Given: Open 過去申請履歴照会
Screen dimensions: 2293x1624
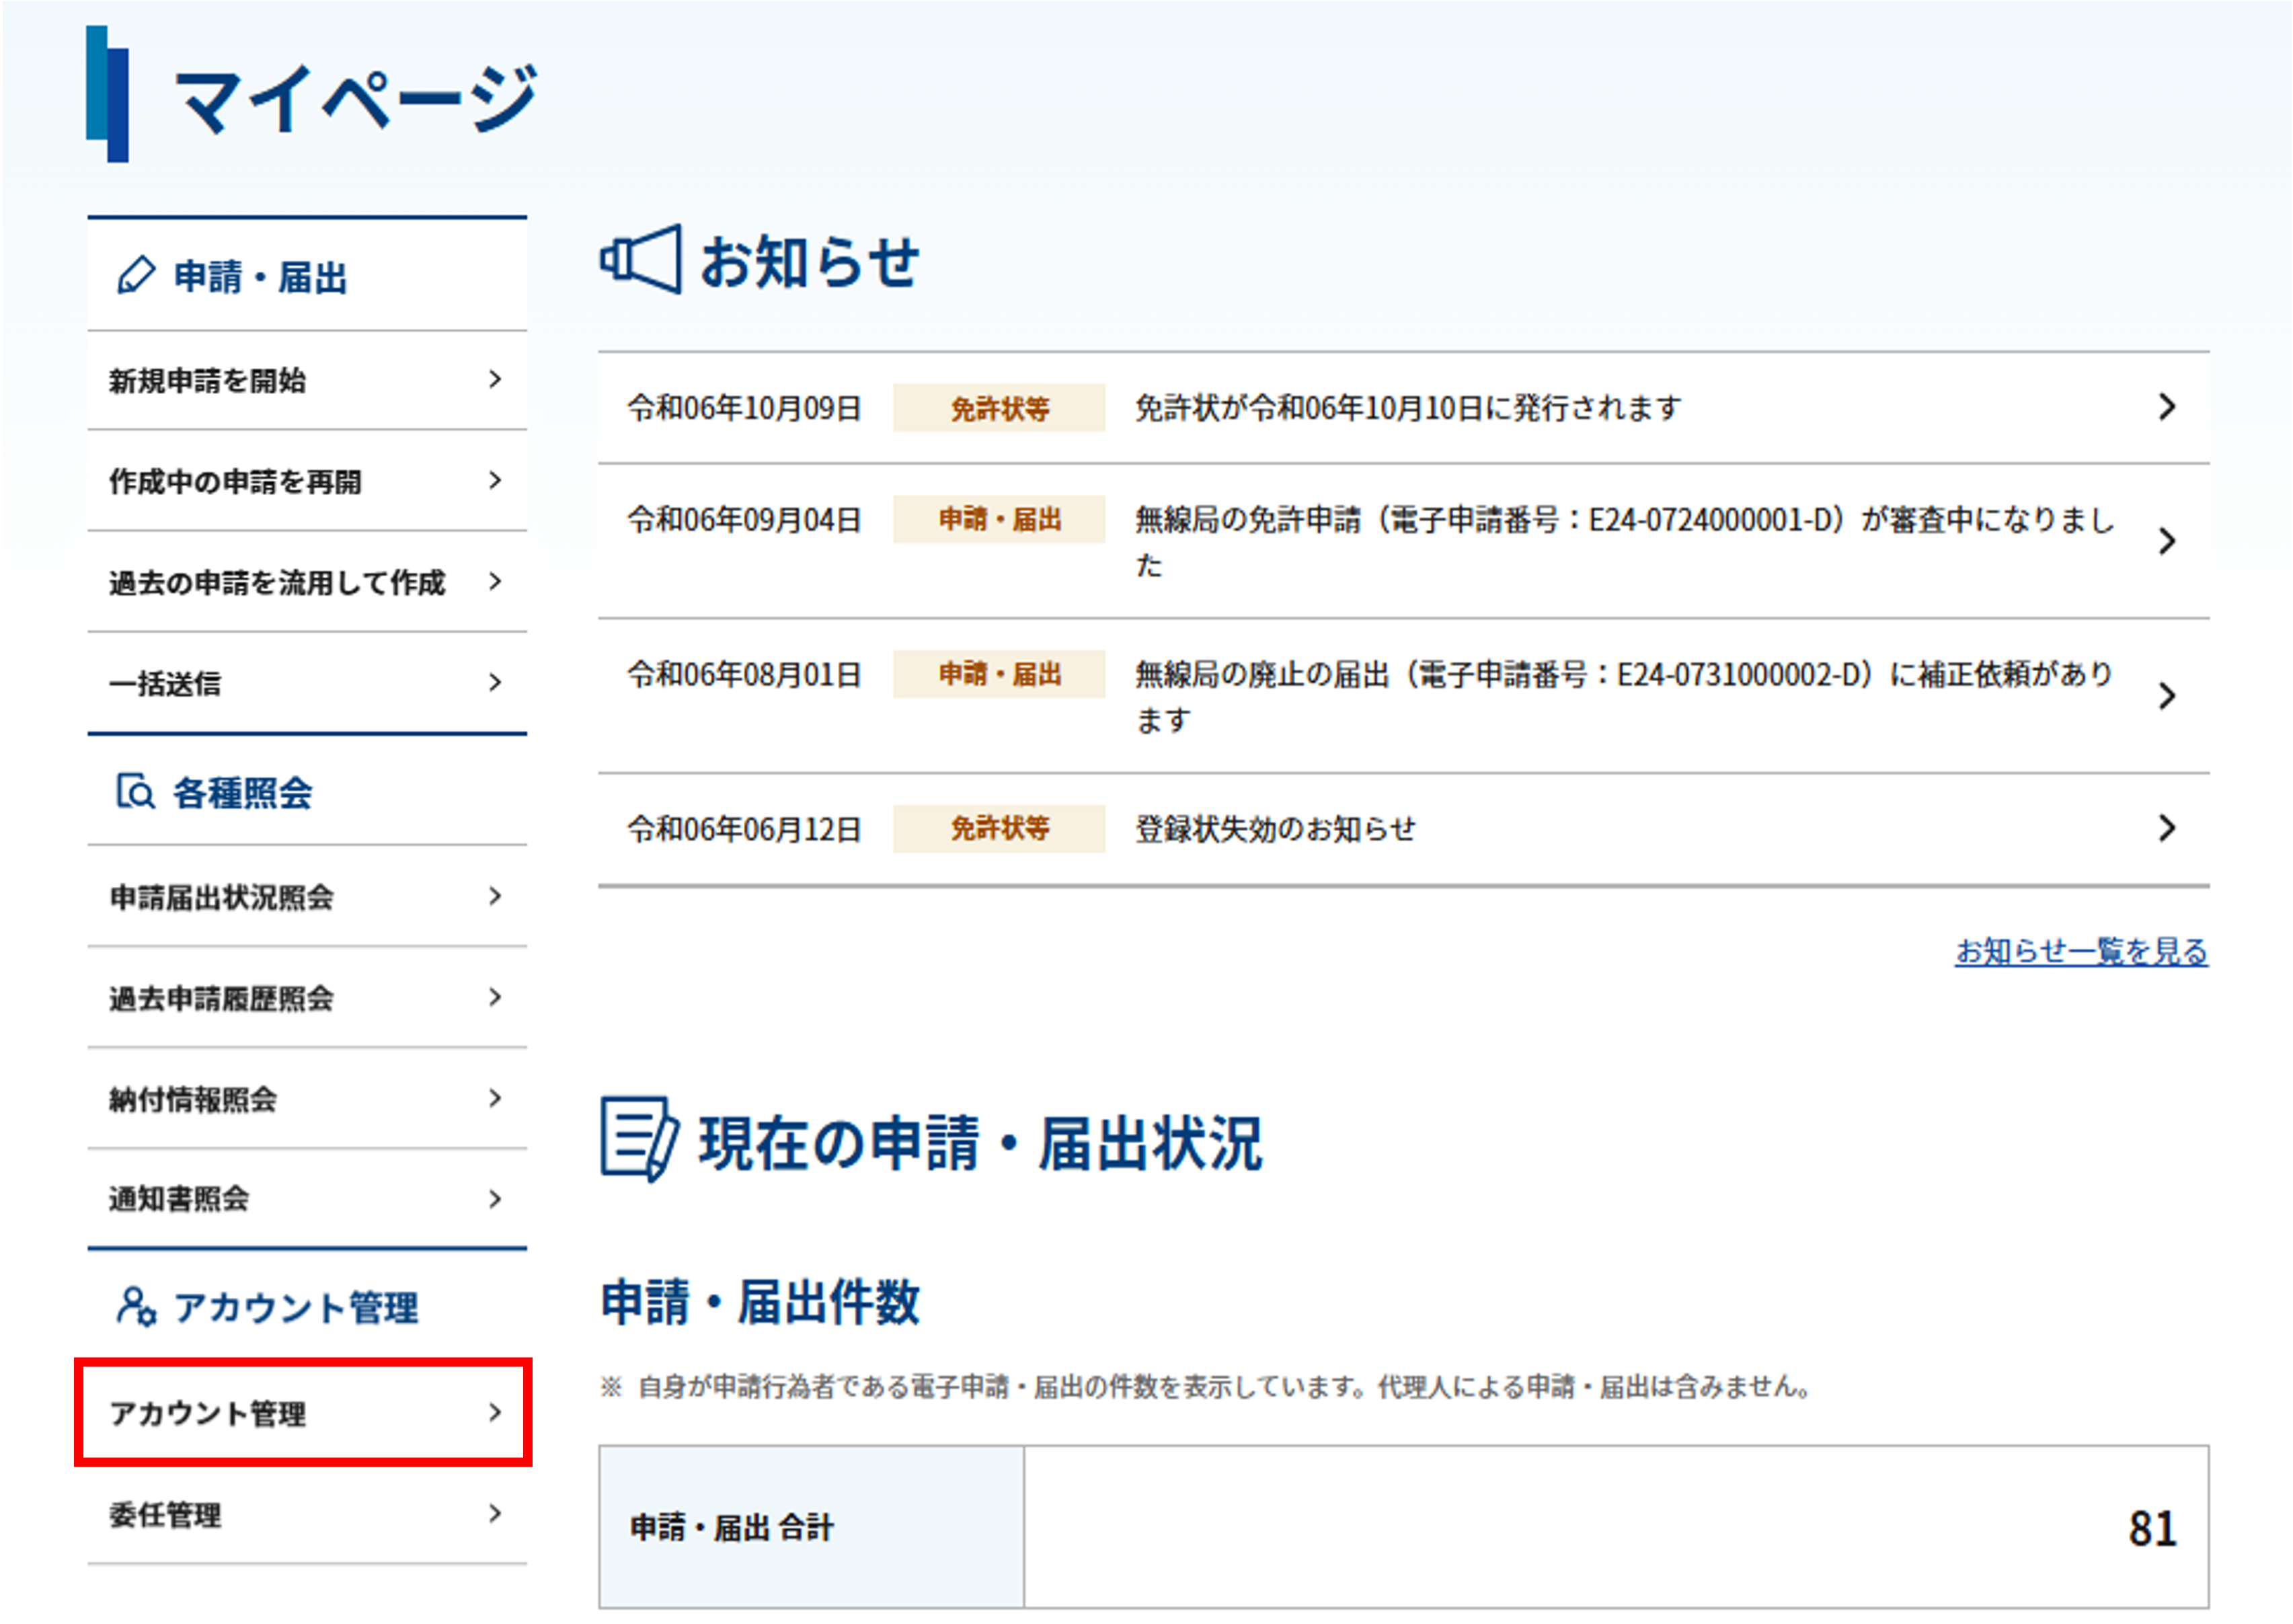Looking at the screenshot, I should point(307,998).
